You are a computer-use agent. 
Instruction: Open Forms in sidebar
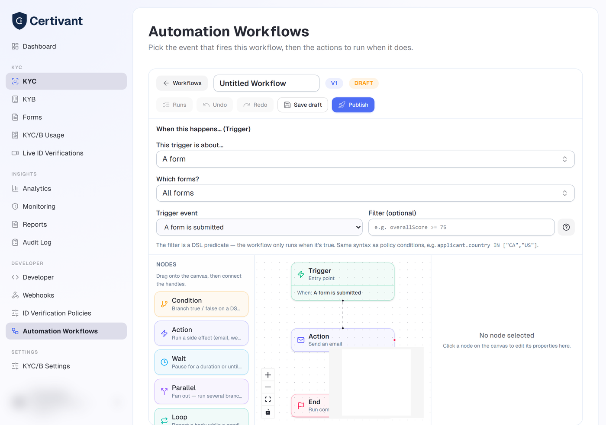coord(66,117)
